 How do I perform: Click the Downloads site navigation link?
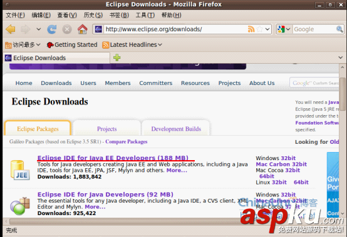(56, 83)
